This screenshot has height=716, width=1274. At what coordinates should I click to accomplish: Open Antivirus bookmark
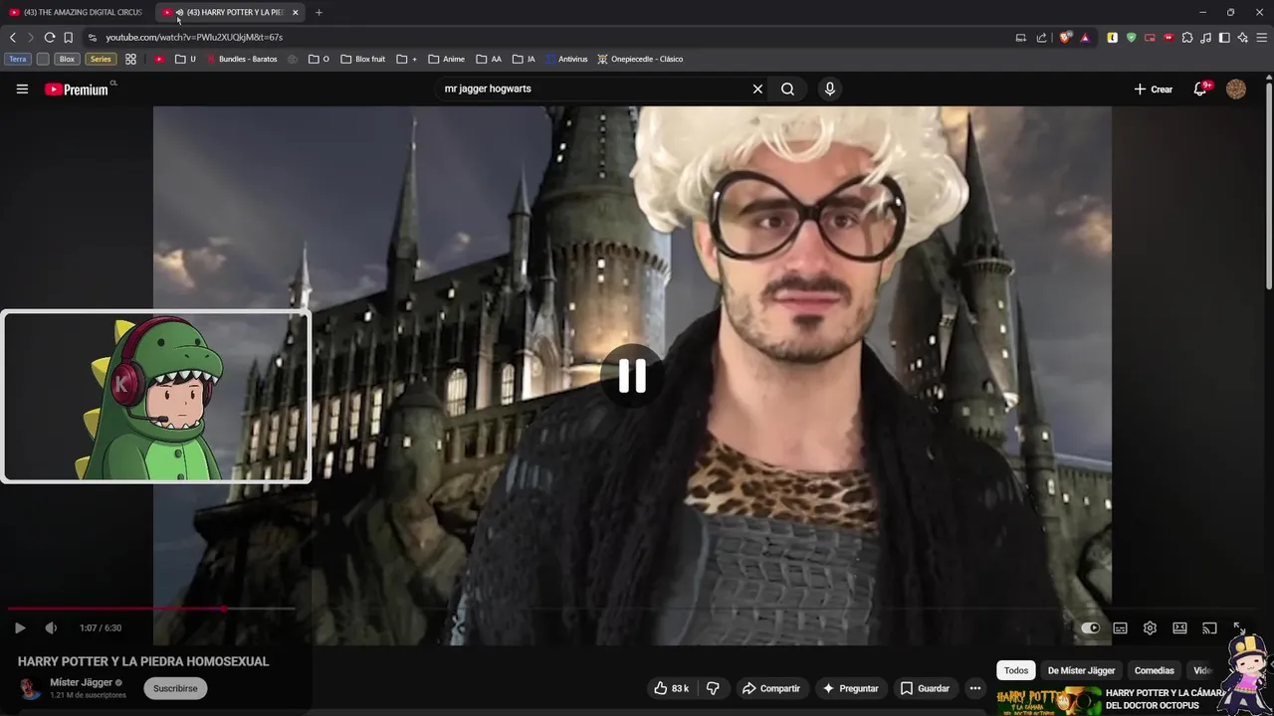(x=566, y=59)
